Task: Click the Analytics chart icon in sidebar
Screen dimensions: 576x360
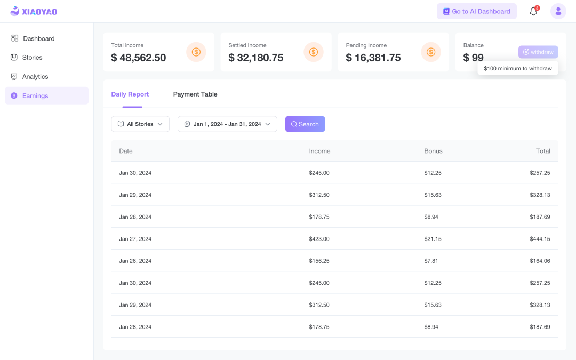Action: pyautogui.click(x=14, y=77)
